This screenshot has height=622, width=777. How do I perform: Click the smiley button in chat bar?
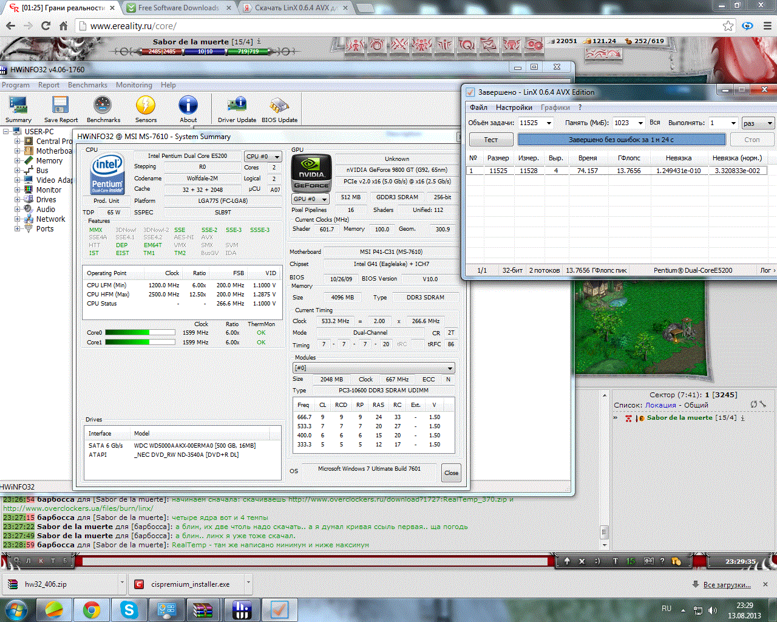pos(597,561)
